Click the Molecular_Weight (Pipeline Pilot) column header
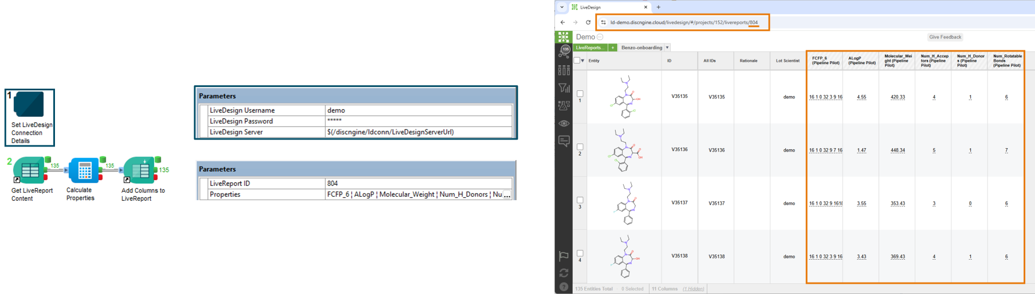Image resolution: width=1035 pixels, height=294 pixels. 898,61
